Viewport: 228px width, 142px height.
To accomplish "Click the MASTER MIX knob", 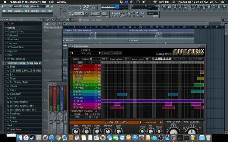I will (174, 130).
